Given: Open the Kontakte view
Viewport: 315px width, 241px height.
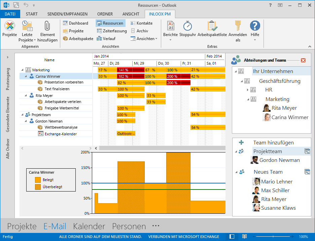Looking at the screenshot, I should [x=142, y=23].
